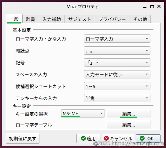
Task: Switch to the 一般 tab
Action: (14, 19)
